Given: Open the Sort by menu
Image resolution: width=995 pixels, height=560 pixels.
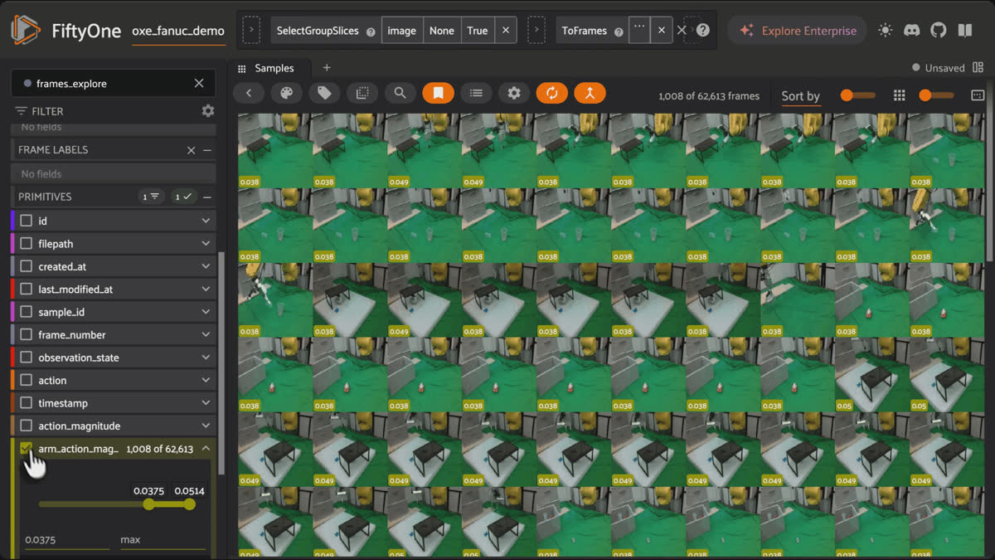Looking at the screenshot, I should point(800,96).
